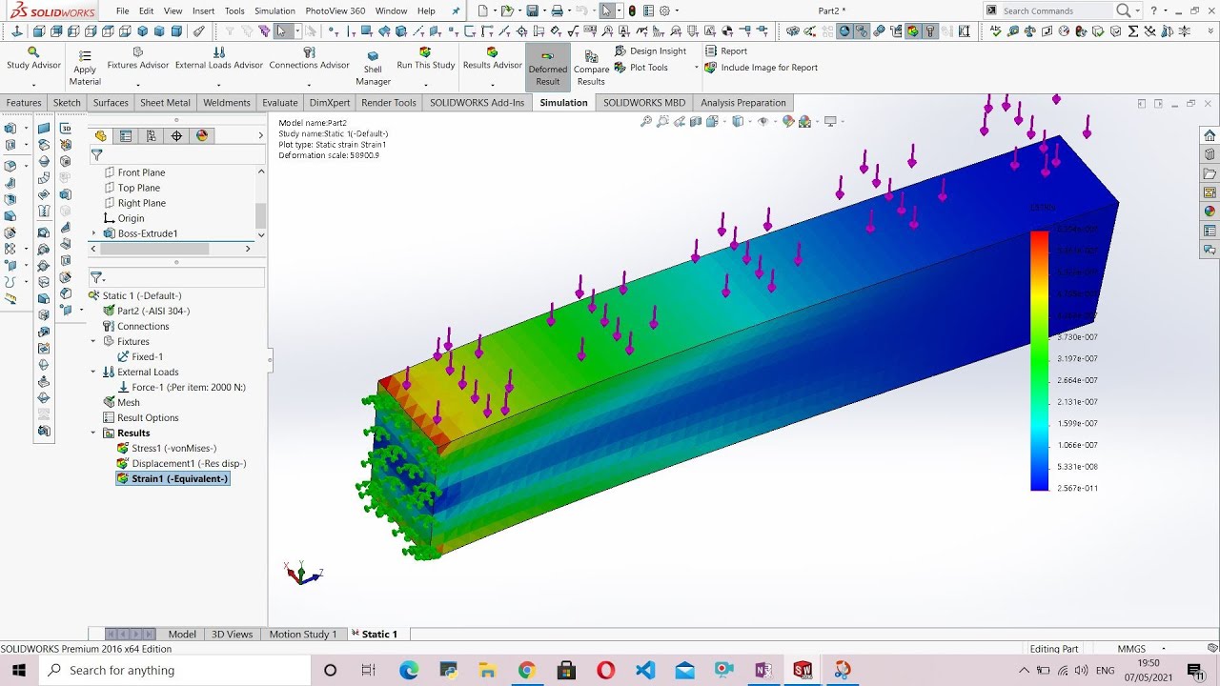The height and width of the screenshot is (686, 1220).
Task: Open ConfigurationManager tab icon
Action: pos(152,136)
